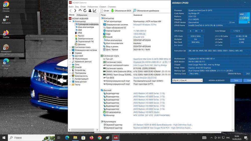This screenshot has height=141, width=251.
Task: Go forward with the right arrow toolbar icon
Action: pos(75,11)
